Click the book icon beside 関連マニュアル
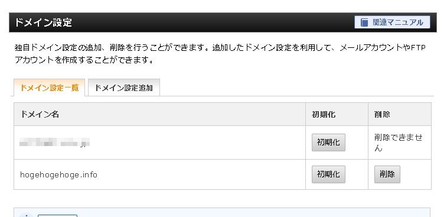This screenshot has height=217, width=447. [364, 22]
